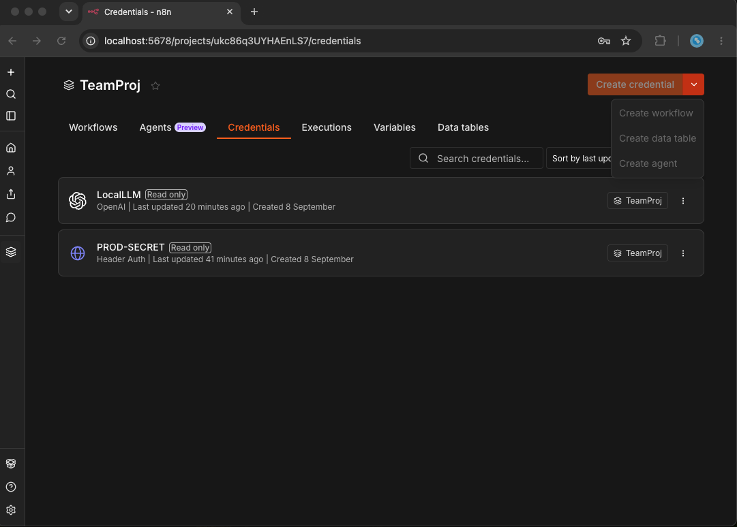Open the browser extensions puzzle icon
The height and width of the screenshot is (527, 737).
pyautogui.click(x=660, y=41)
